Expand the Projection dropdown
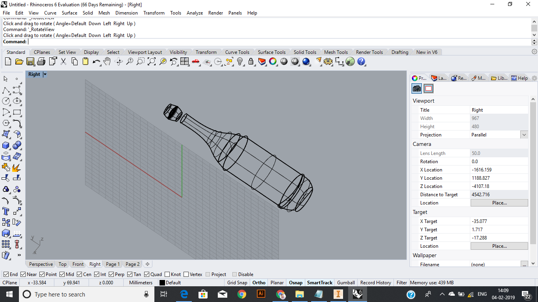Screen dimensions: 538x302 [524, 134]
